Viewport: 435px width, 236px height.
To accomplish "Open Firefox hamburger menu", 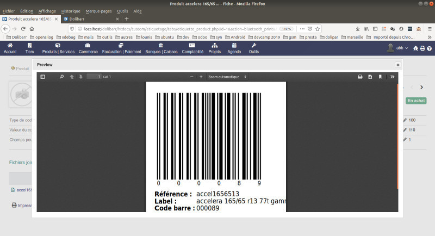I will 430,29.
